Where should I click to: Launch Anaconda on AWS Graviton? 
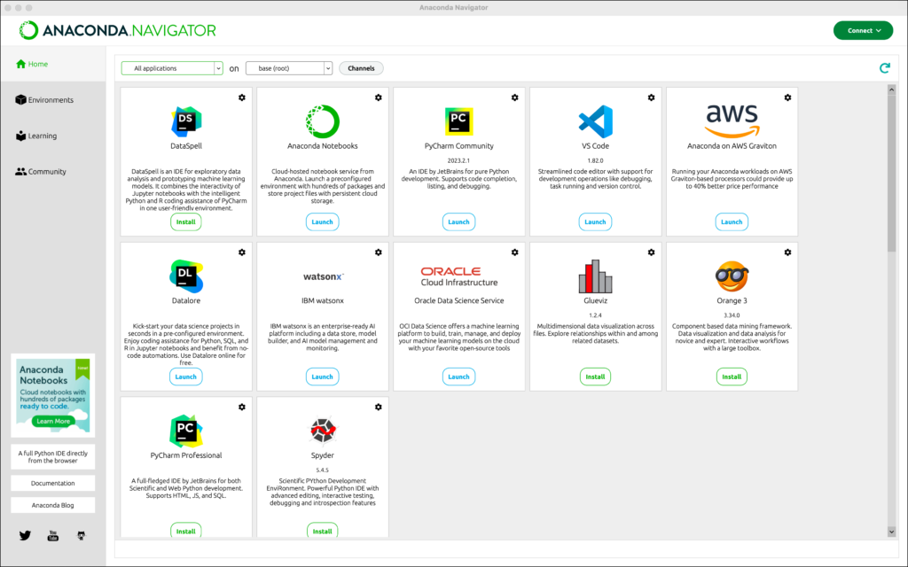point(732,222)
